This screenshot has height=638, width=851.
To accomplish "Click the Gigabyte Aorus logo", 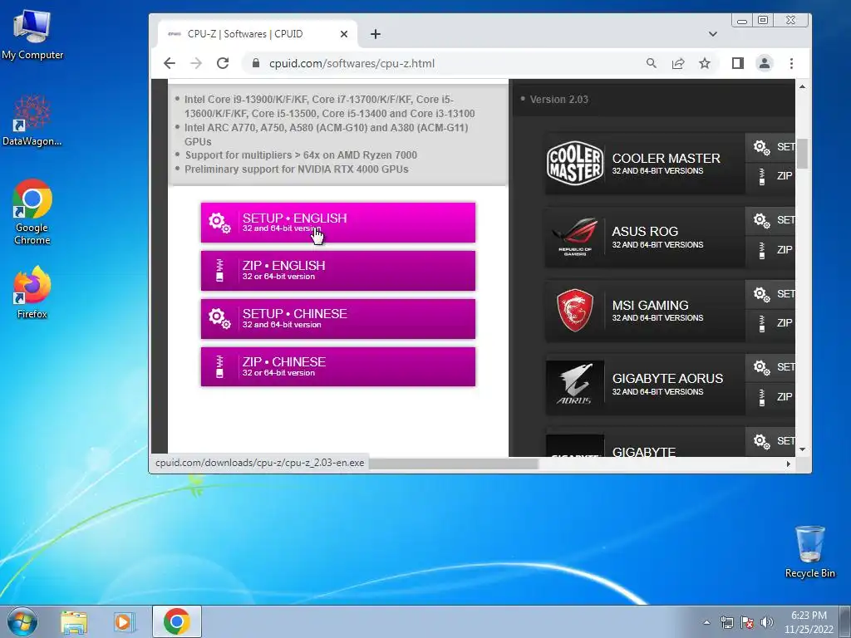I will (x=575, y=384).
